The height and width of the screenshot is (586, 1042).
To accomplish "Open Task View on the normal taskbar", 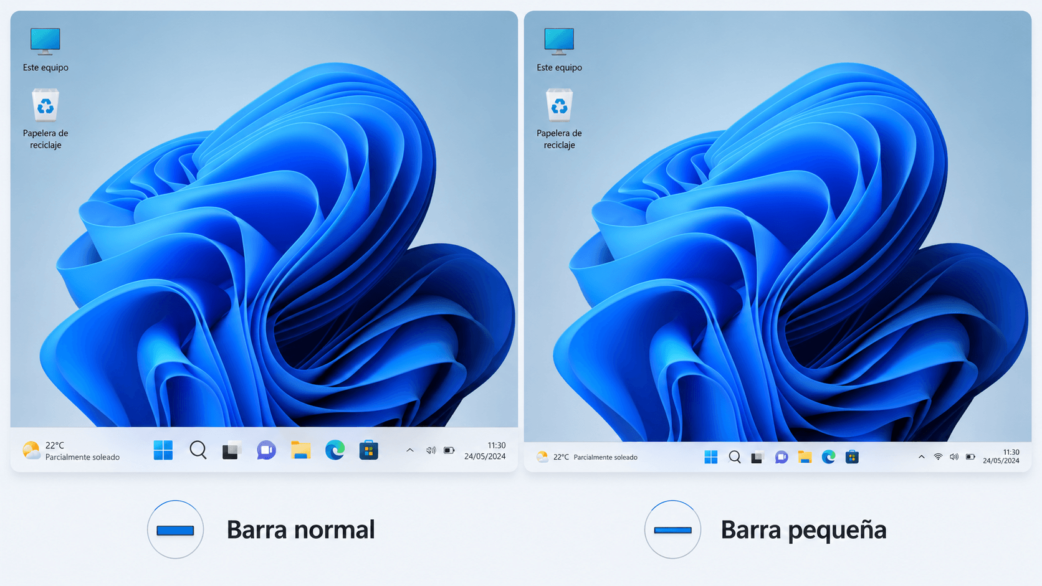I will click(232, 450).
